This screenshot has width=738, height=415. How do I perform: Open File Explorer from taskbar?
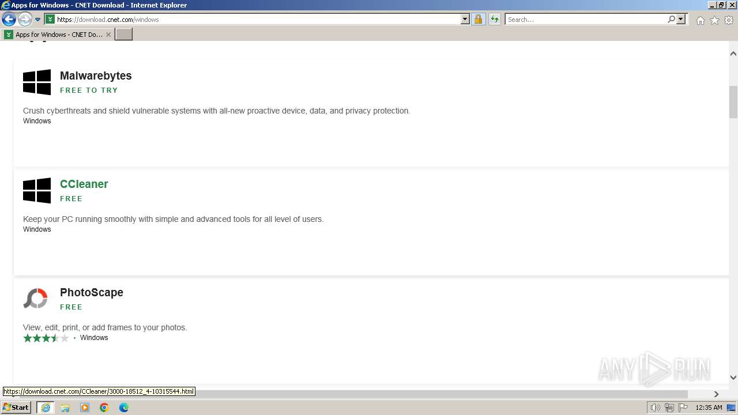tap(65, 408)
